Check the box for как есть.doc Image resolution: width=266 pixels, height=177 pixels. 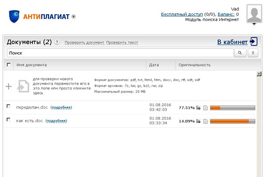[8, 120]
